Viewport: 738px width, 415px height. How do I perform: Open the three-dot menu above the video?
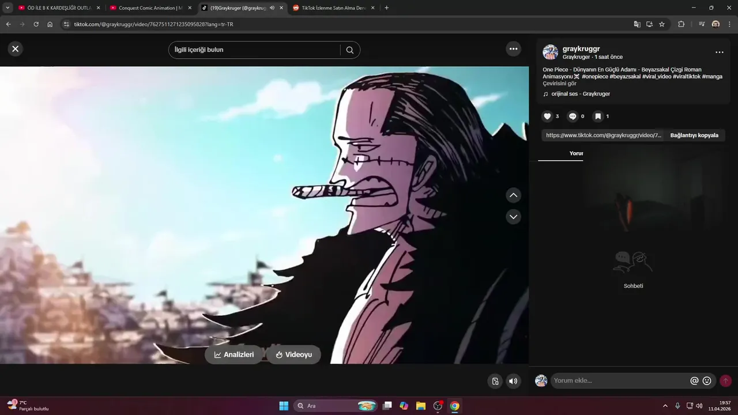(x=513, y=49)
